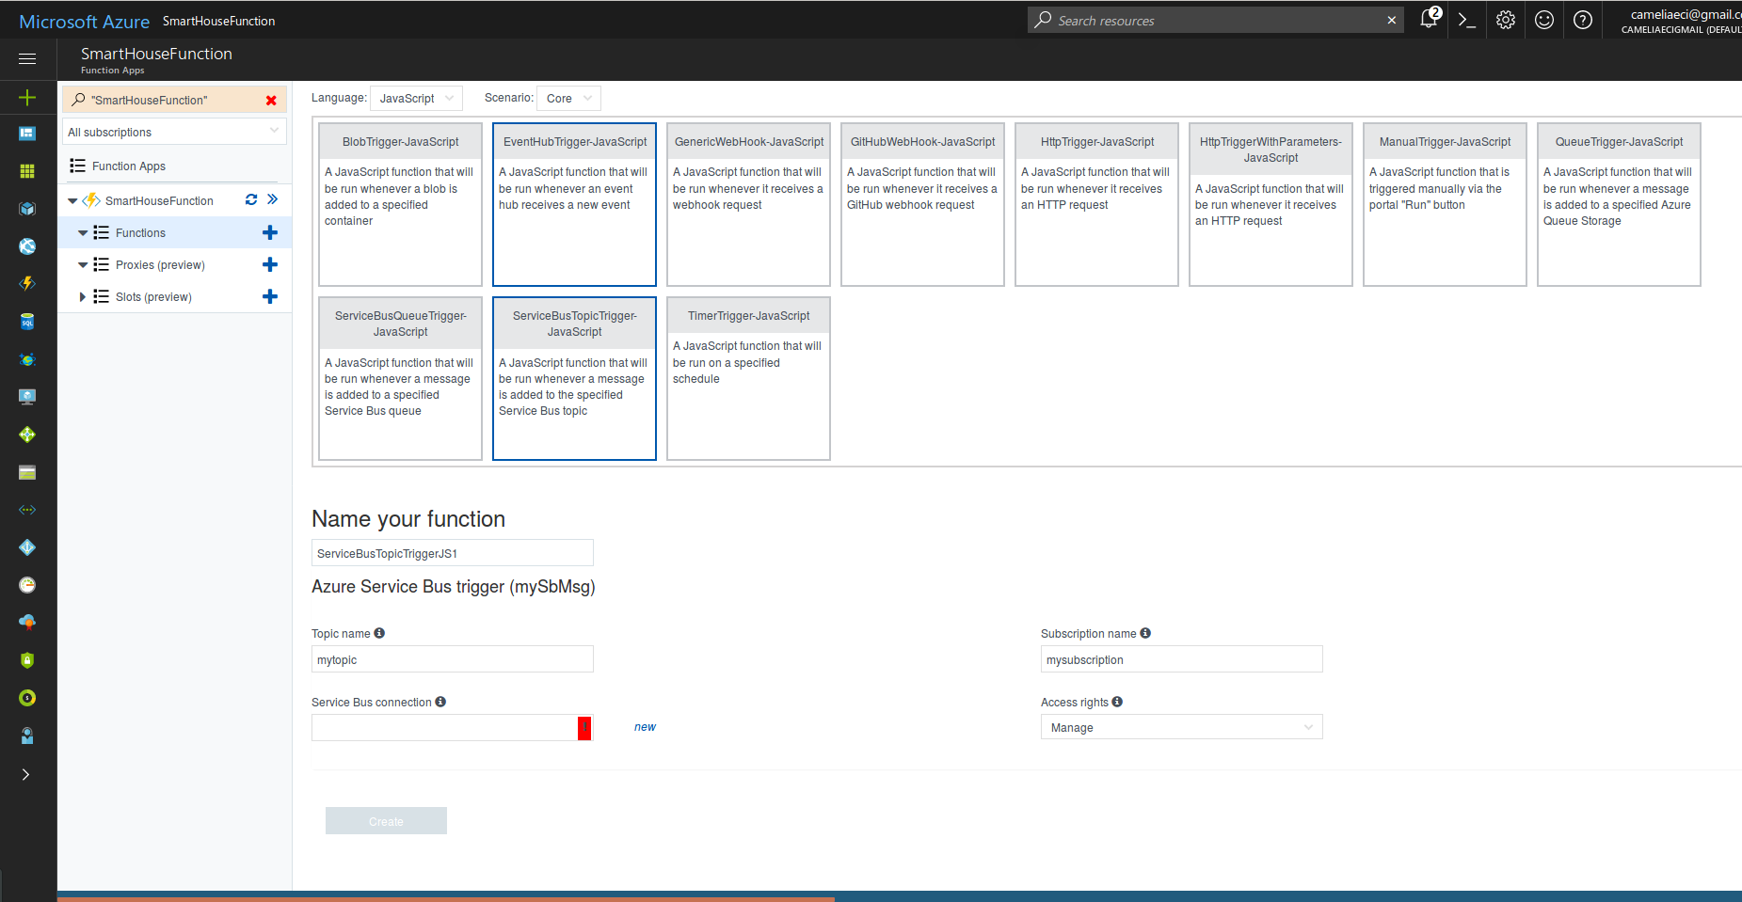Image resolution: width=1742 pixels, height=902 pixels.
Task: Open the Azure Active Directory icon
Action: (27, 547)
